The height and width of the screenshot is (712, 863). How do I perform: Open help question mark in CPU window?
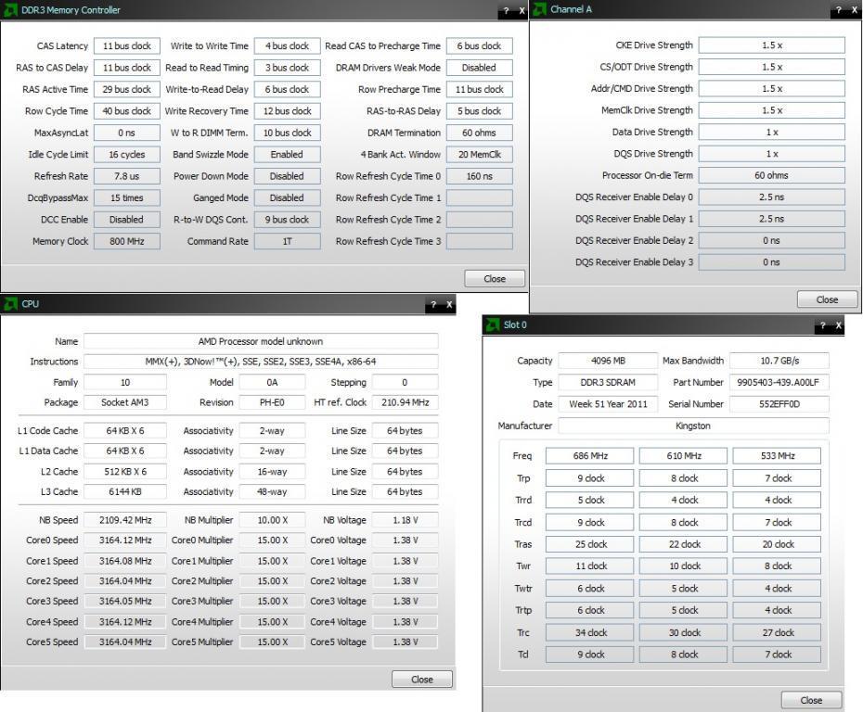click(x=433, y=305)
